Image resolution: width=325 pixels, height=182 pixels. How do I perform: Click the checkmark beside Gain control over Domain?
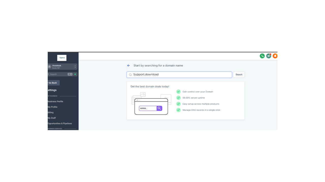pyautogui.click(x=178, y=92)
